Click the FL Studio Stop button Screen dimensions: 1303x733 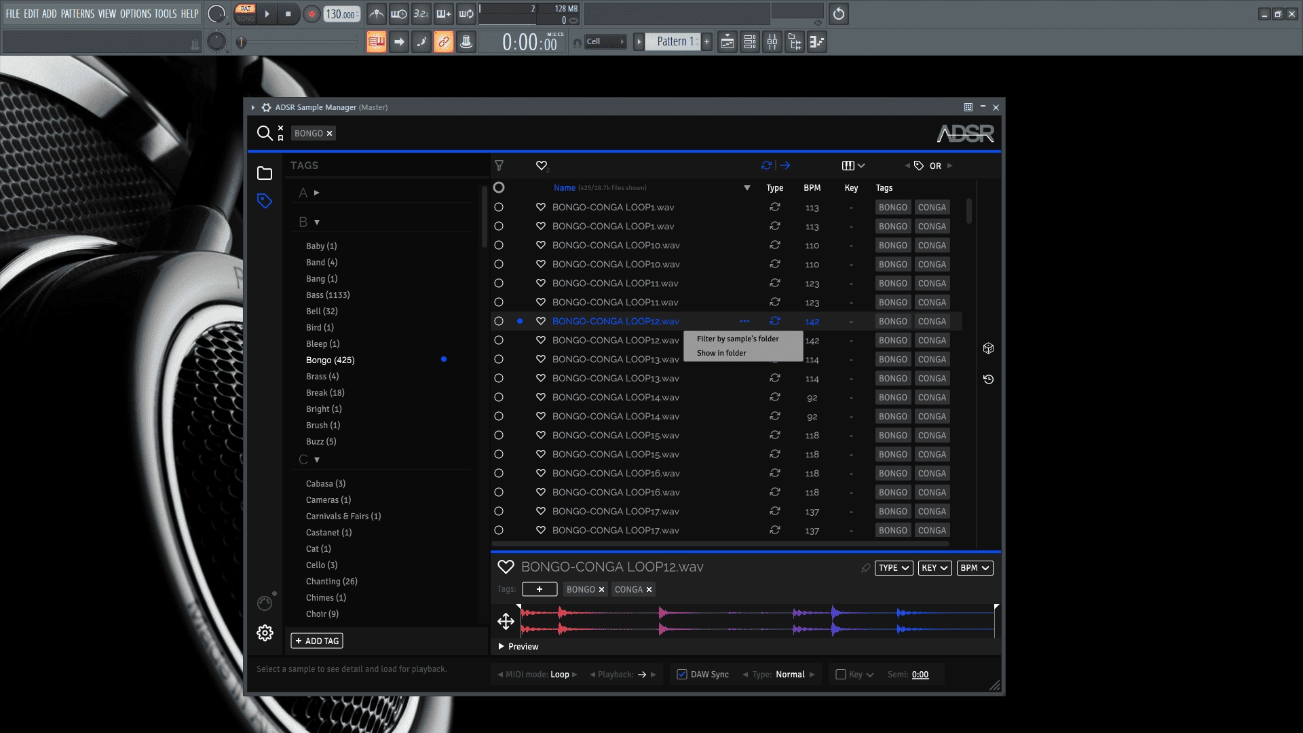click(x=288, y=14)
